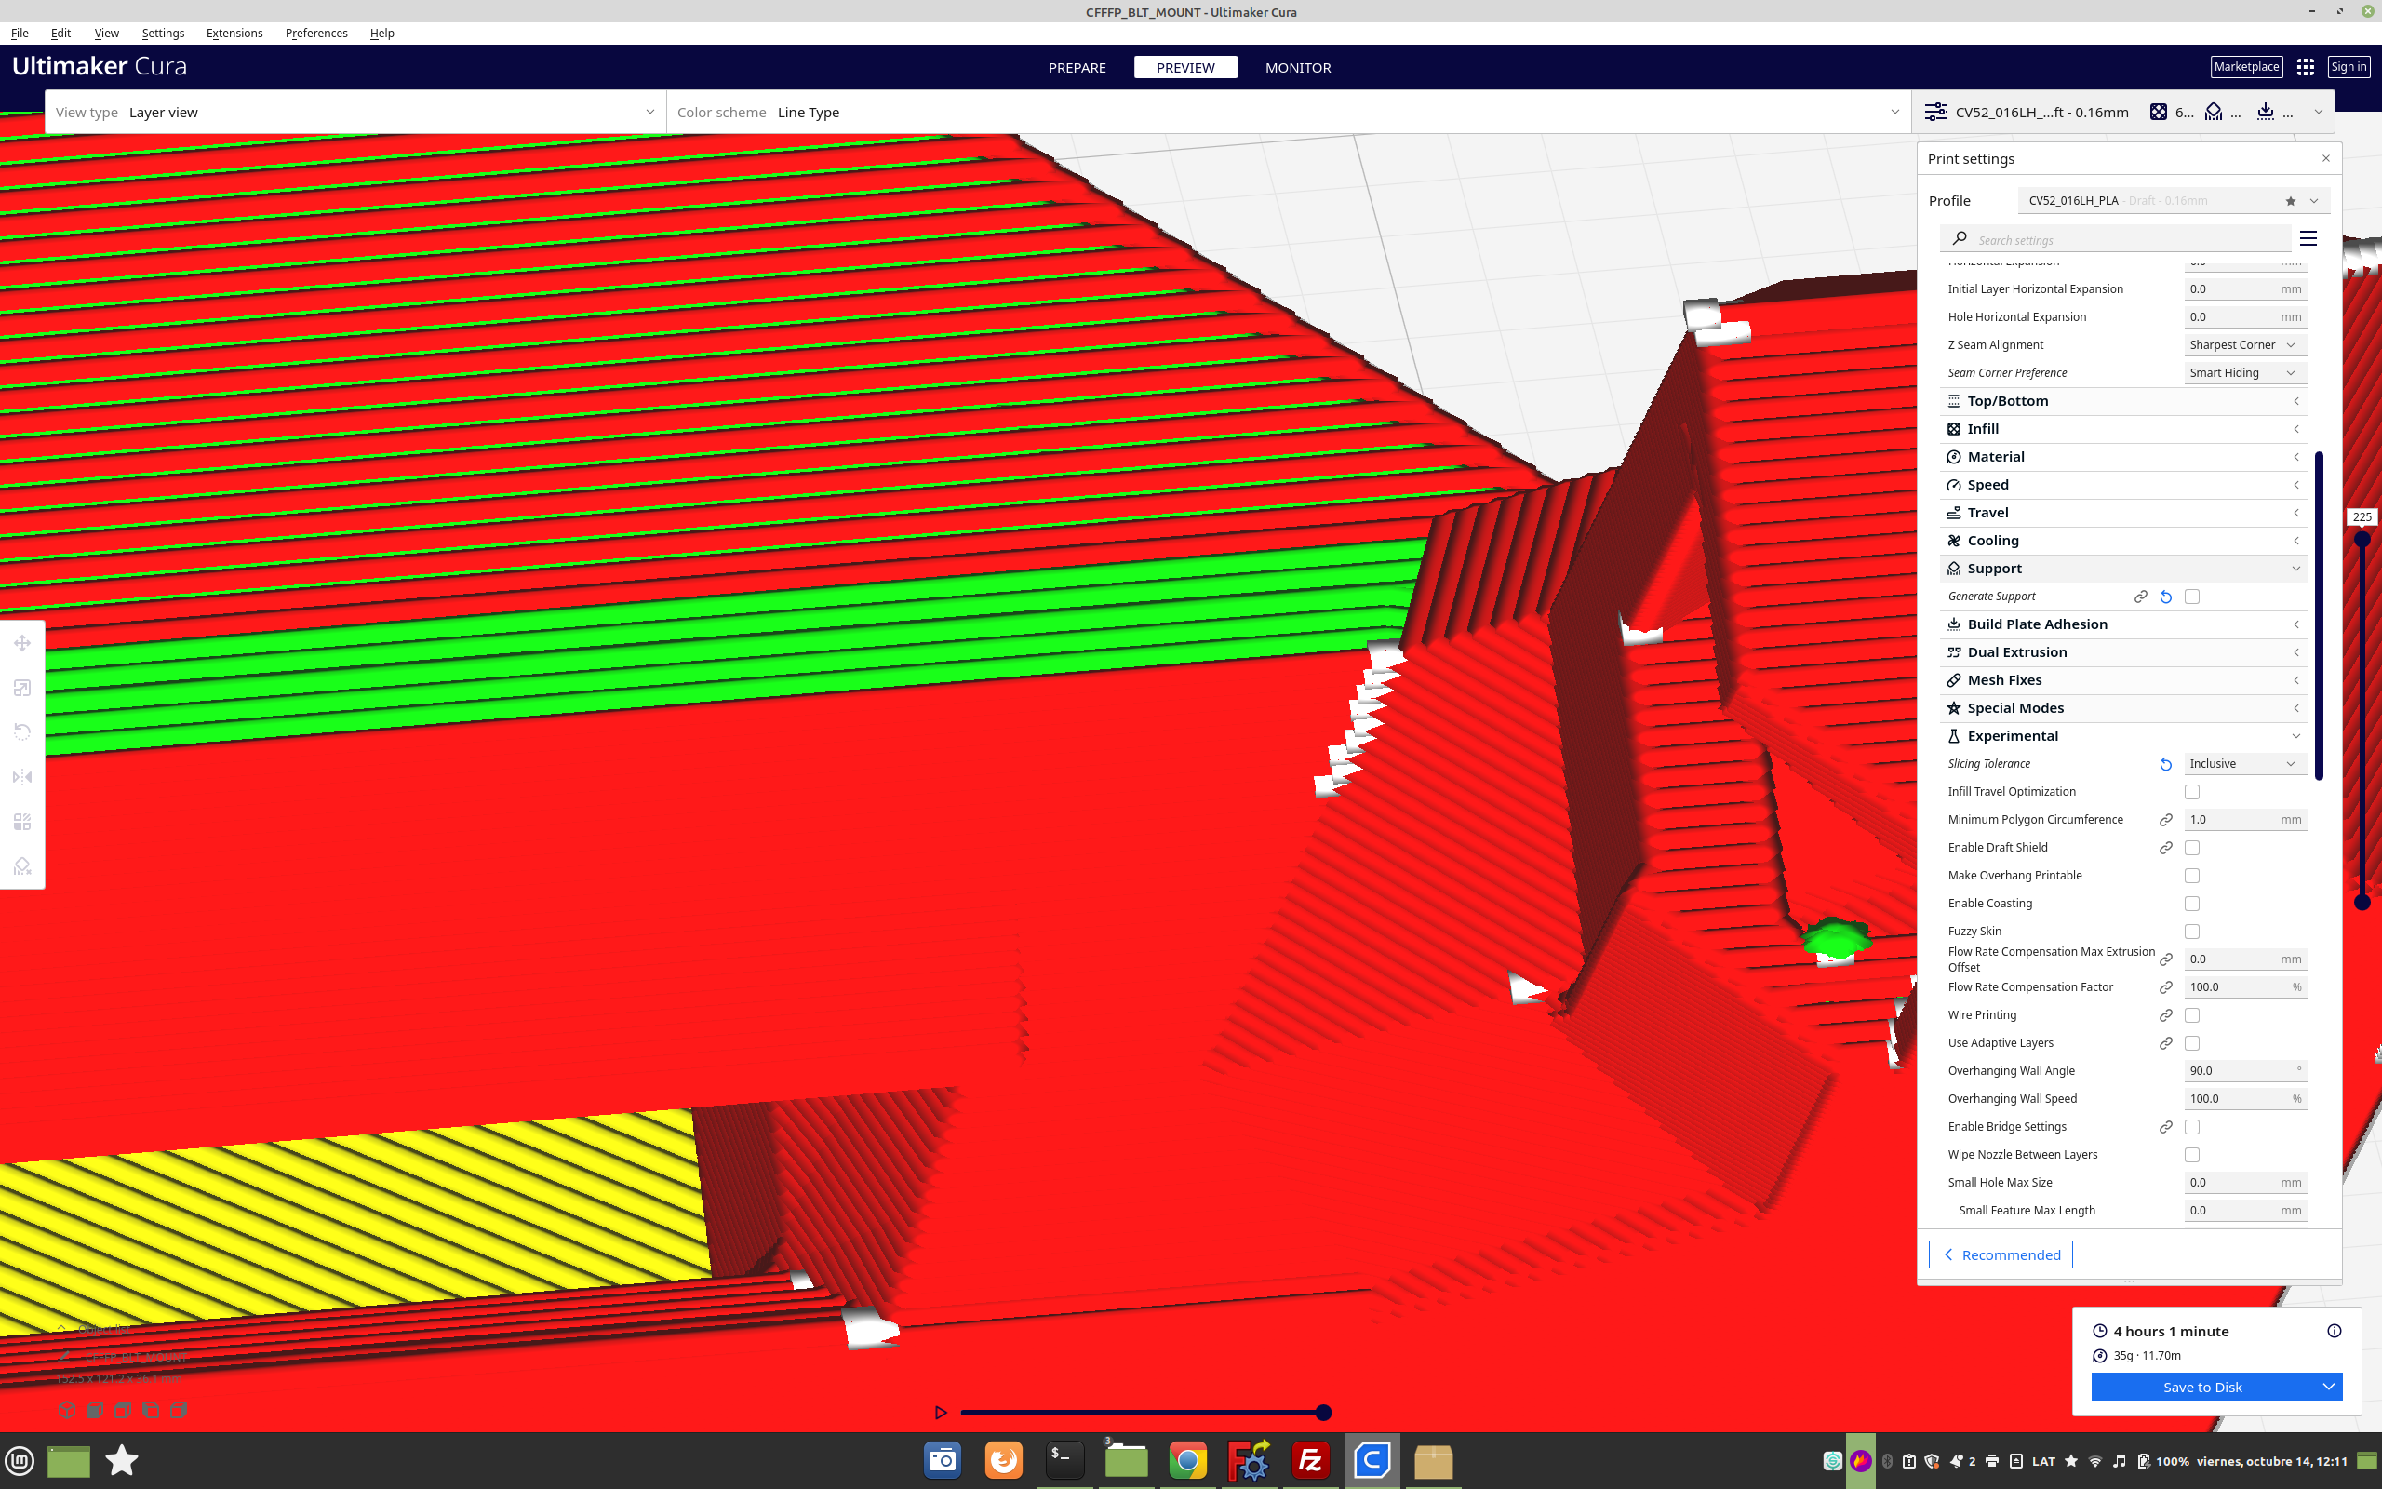
Task: Open the Extensions menu
Action: 234,33
